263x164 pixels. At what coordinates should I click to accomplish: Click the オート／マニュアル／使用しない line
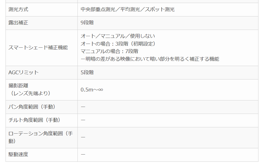coord(118,36)
